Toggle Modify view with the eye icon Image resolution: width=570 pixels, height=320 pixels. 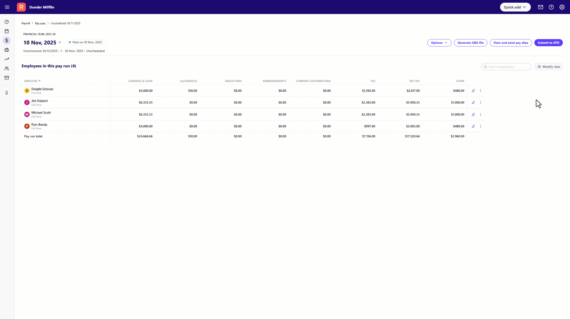[548, 67]
